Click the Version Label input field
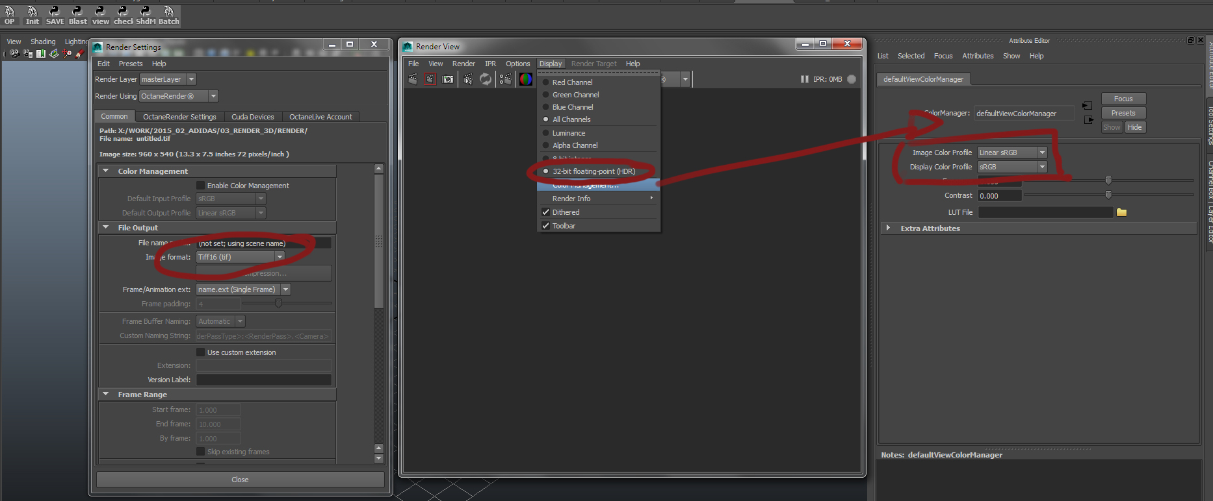This screenshot has height=501, width=1213. point(264,380)
